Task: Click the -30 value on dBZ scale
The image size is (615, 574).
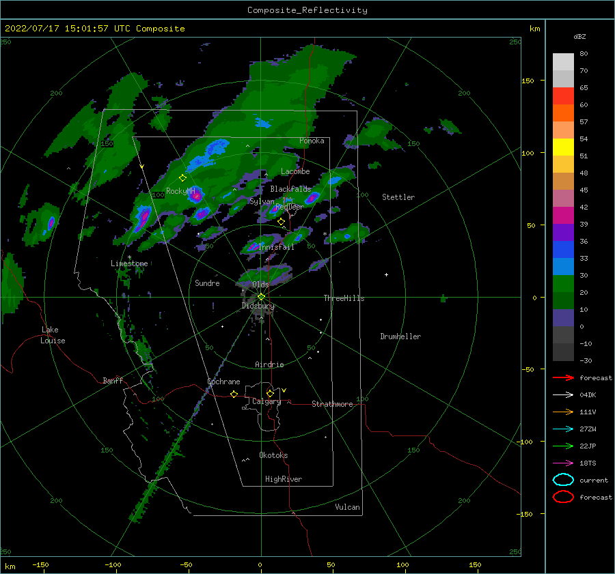Action: coord(586,360)
